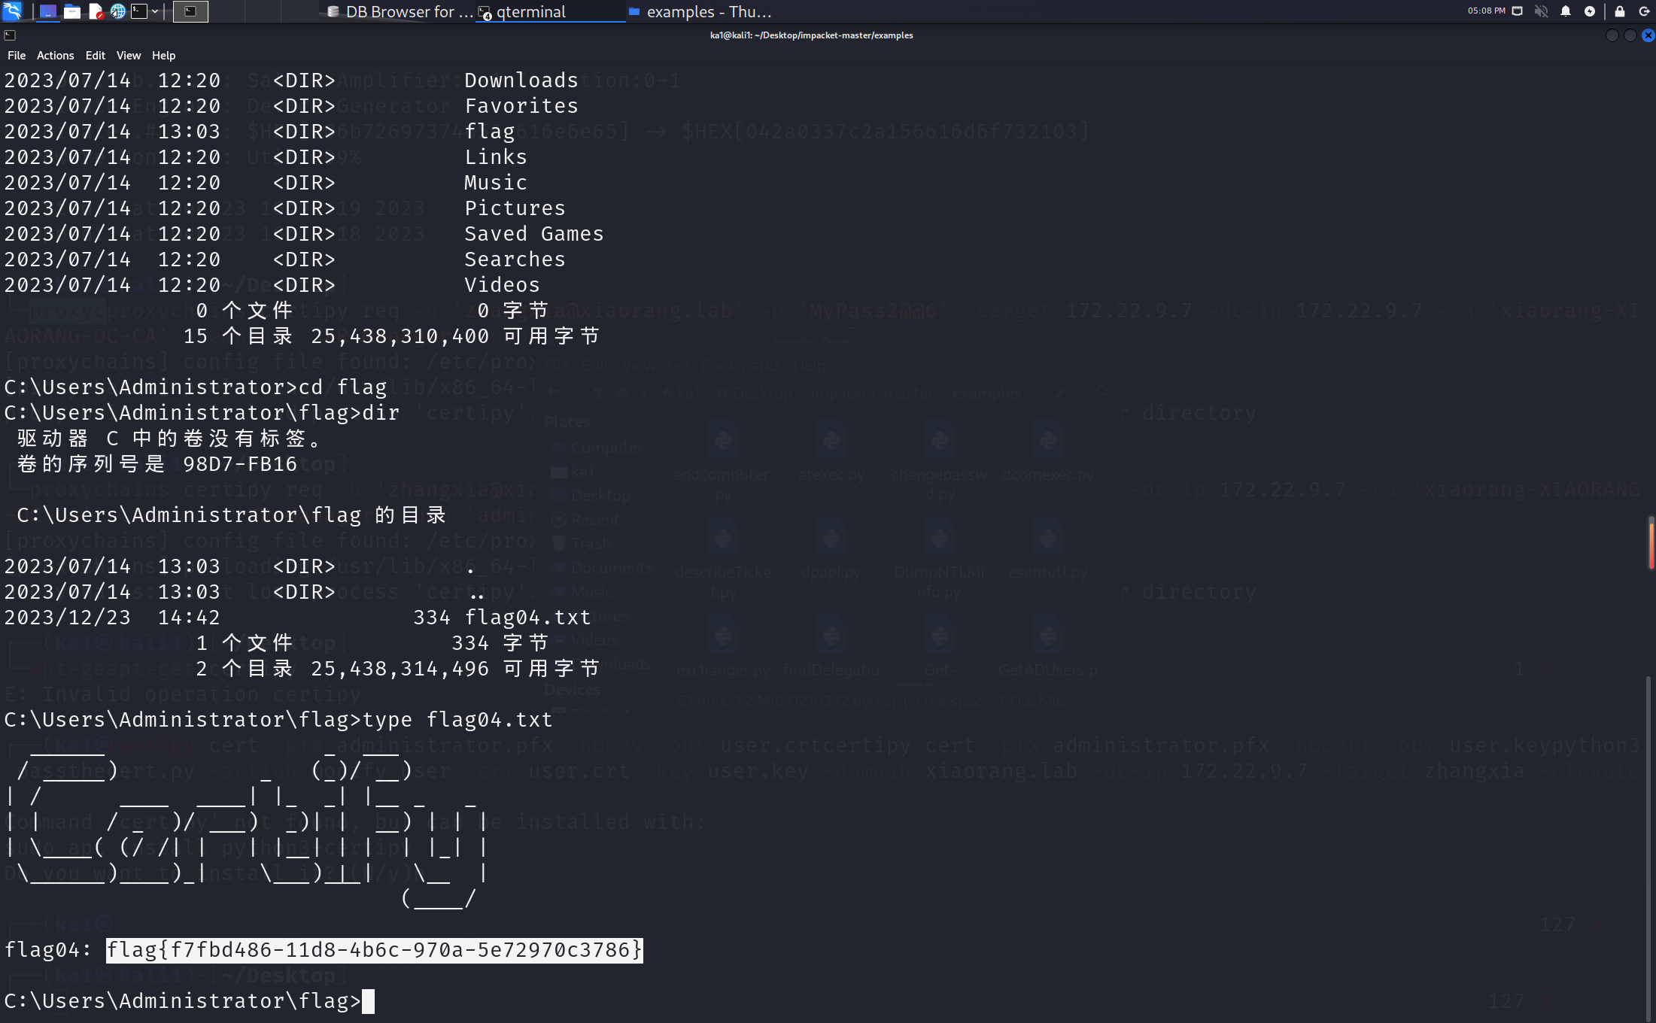Viewport: 1656px width, 1023px height.
Task: Open the View menu
Action: (129, 56)
